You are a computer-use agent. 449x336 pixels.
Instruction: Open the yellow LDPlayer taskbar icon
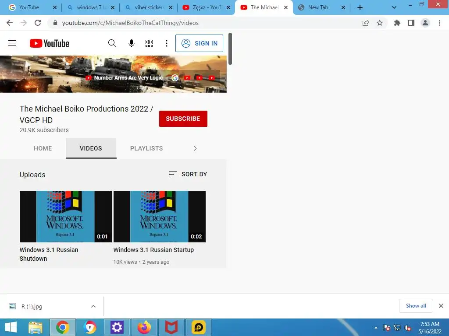(199, 327)
